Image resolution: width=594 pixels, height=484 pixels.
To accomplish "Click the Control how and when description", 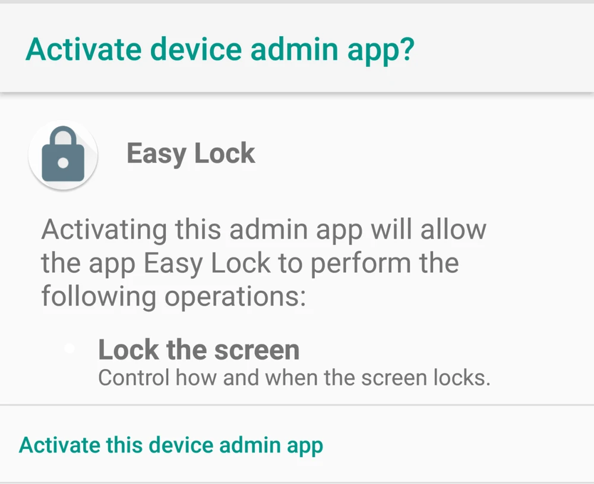I will click(x=294, y=378).
